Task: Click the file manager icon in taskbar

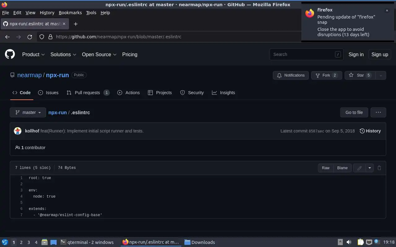Action: 45,242
